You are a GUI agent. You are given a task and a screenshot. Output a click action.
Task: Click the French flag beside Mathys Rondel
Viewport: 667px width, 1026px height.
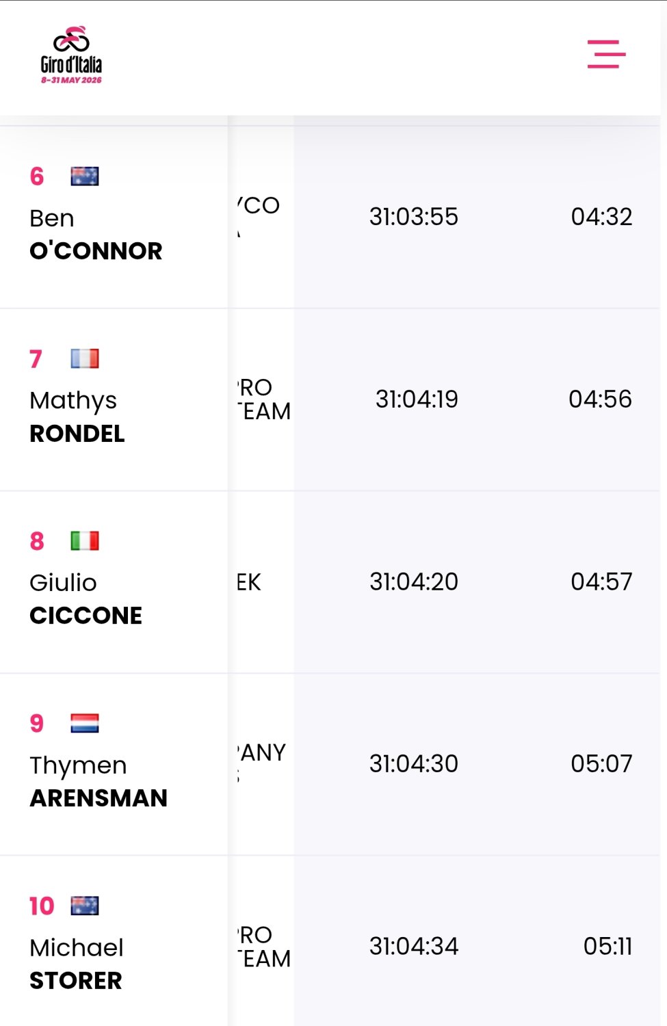[x=85, y=358]
